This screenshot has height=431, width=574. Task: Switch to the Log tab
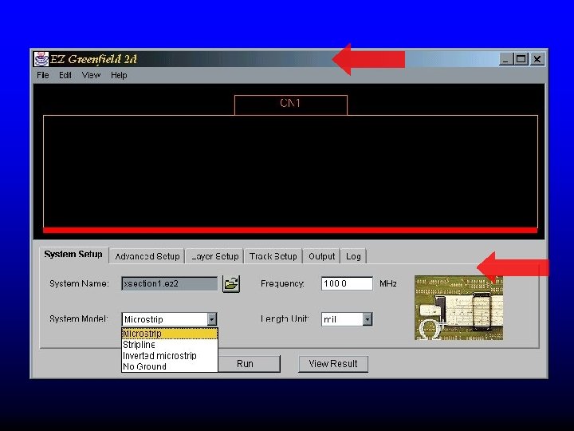pyautogui.click(x=353, y=256)
